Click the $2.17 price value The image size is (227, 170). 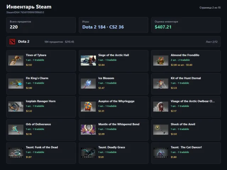(173, 111)
